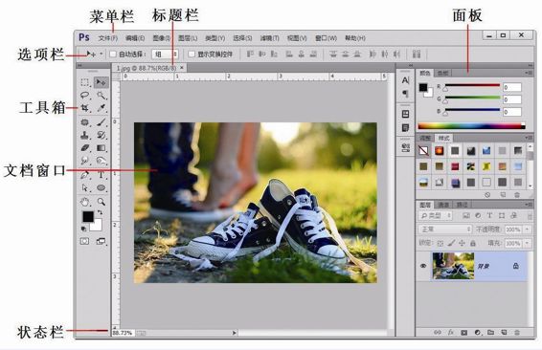
Task: Open the opacity 不透明度 slider arrow
Action: tap(527, 230)
